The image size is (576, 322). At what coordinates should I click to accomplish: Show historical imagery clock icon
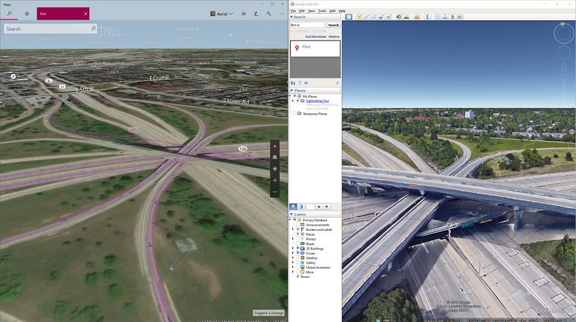click(399, 17)
